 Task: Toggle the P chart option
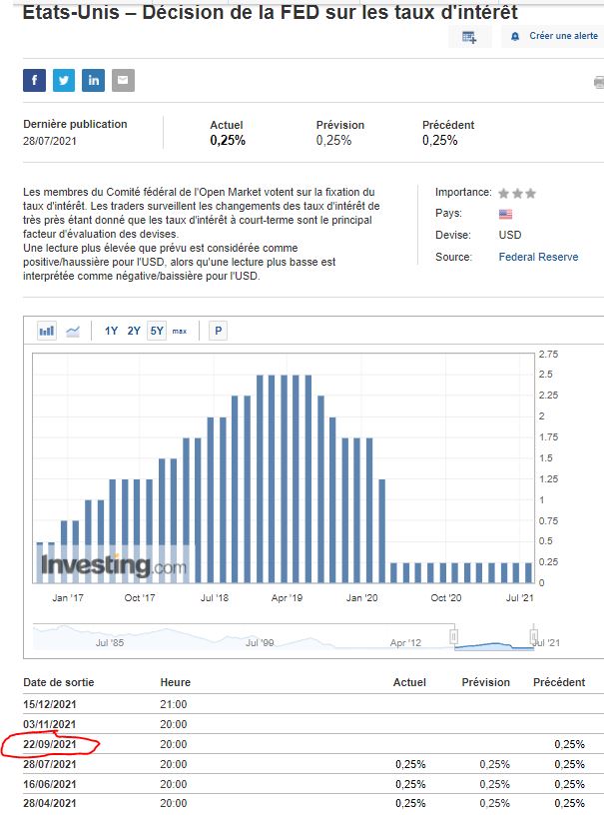click(219, 331)
